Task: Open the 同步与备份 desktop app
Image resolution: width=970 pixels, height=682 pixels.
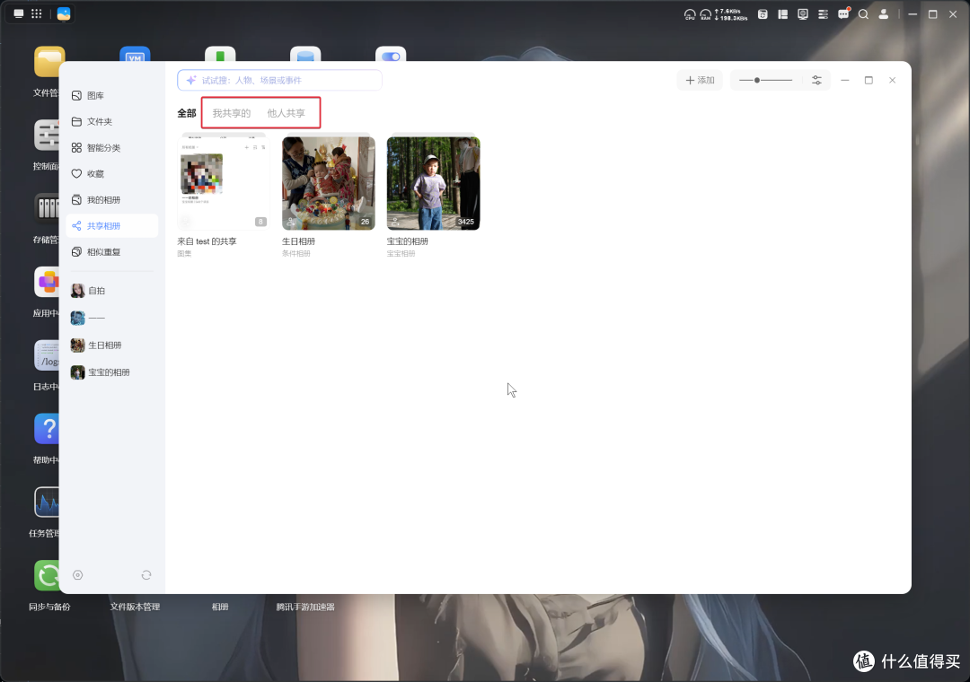Action: (x=47, y=575)
